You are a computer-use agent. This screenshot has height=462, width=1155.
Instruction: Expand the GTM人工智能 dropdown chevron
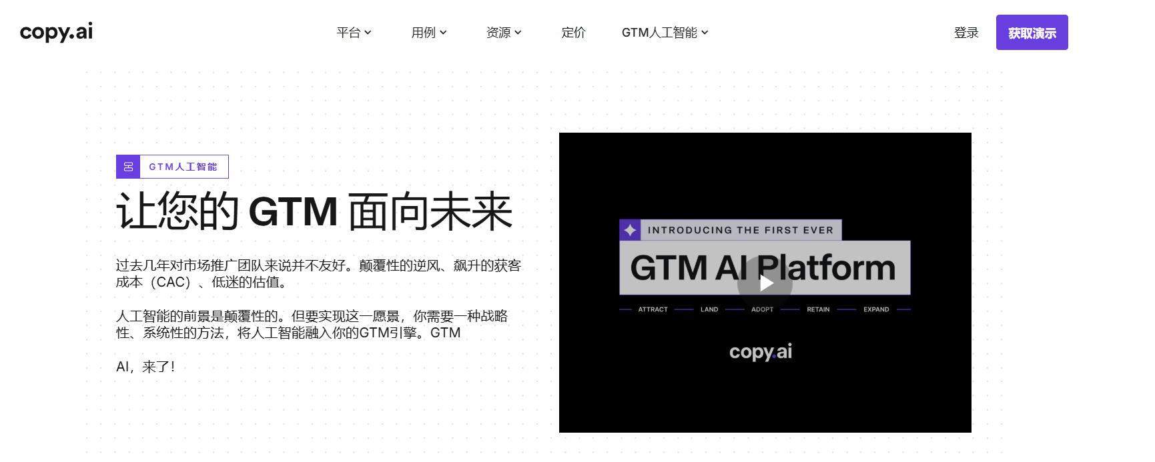(x=705, y=33)
